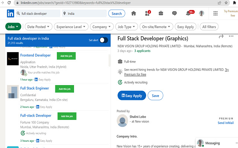The image size is (238, 148).
Task: Click 'Noida, Uttar Pradesh, India (Hybrid)' text
Action: pyautogui.click(x=43, y=67)
